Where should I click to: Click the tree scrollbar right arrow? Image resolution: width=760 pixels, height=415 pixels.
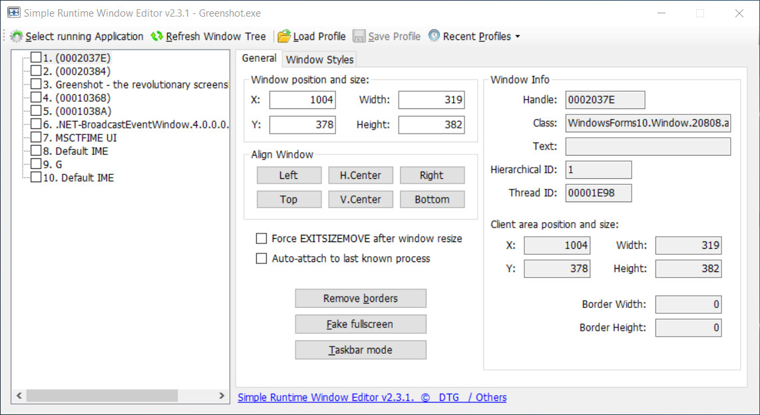[x=222, y=396]
